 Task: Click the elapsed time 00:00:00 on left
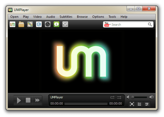pos(56,103)
